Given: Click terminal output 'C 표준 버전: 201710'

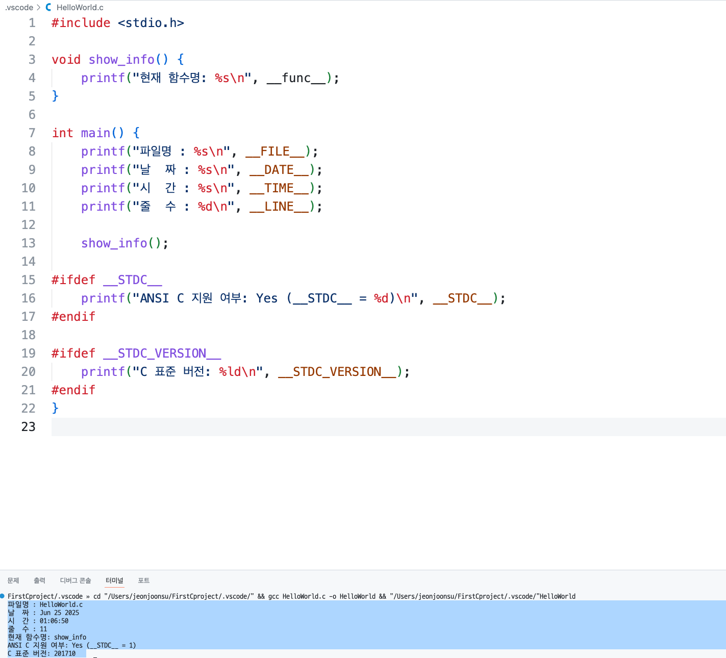Looking at the screenshot, I should (x=41, y=653).
